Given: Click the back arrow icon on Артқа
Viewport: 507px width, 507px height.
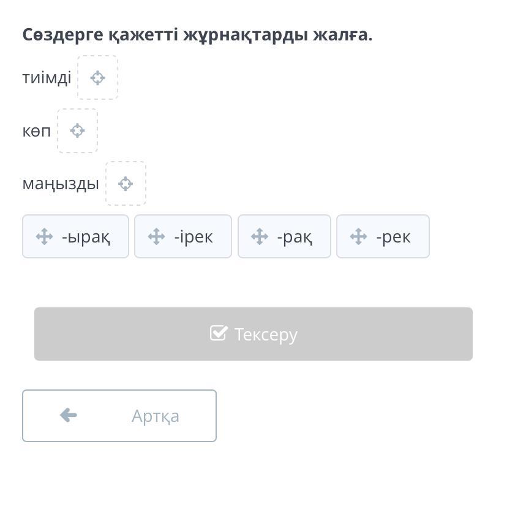Looking at the screenshot, I should point(69,416).
